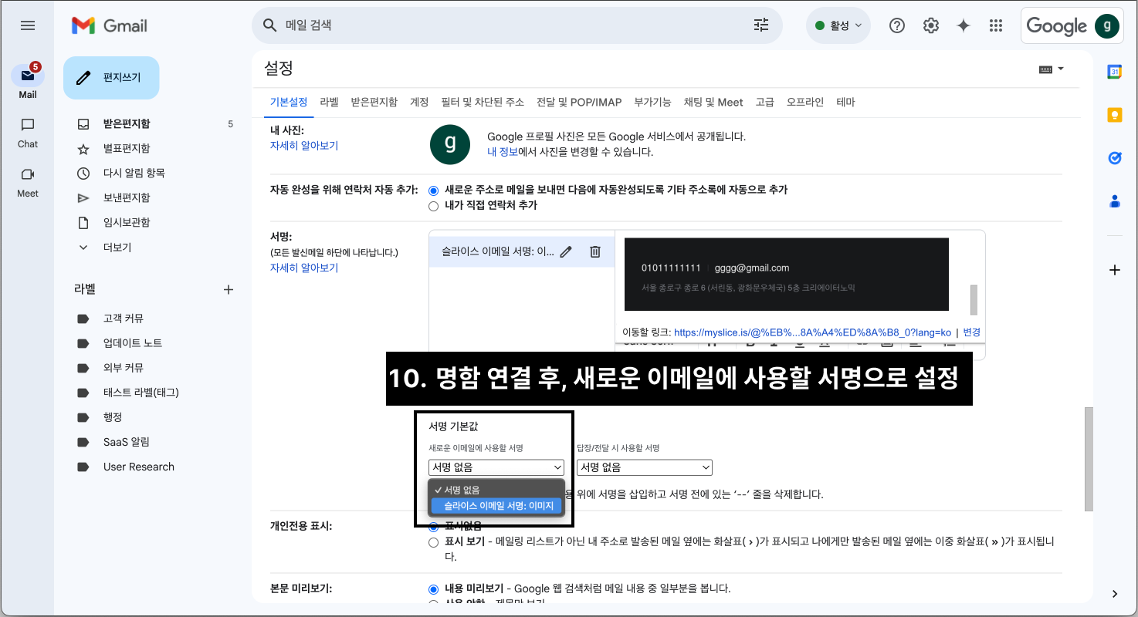Open search filter options icon
Viewport: 1138px width, 617px height.
[x=761, y=25]
